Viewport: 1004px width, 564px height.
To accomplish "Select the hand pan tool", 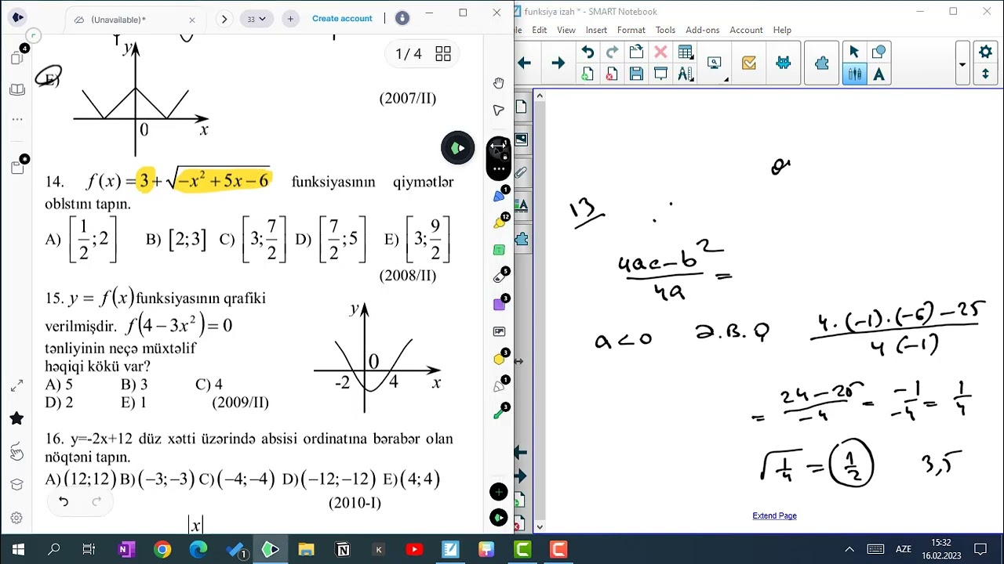I will click(x=499, y=83).
